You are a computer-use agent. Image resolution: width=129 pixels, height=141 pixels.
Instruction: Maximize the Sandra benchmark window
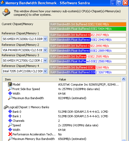tap(119, 3)
